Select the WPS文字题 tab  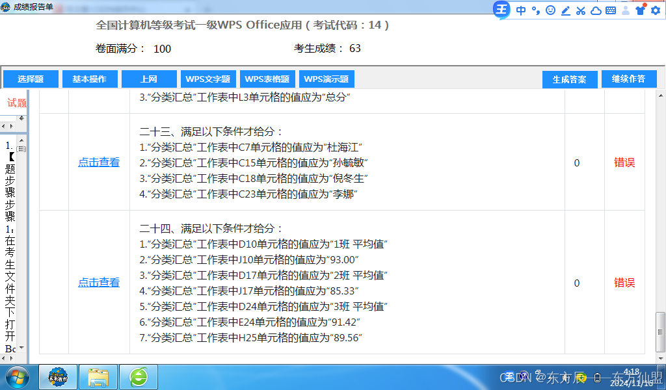pos(208,79)
